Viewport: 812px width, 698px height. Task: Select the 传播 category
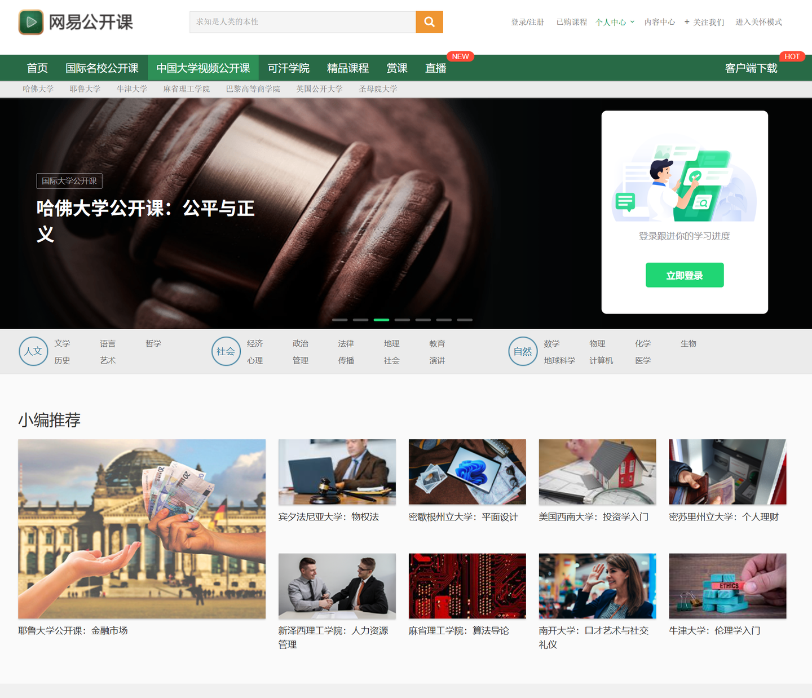tap(346, 360)
